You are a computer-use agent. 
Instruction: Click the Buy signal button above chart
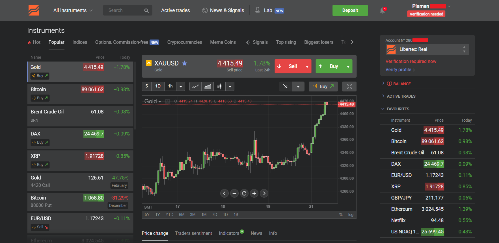[323, 86]
